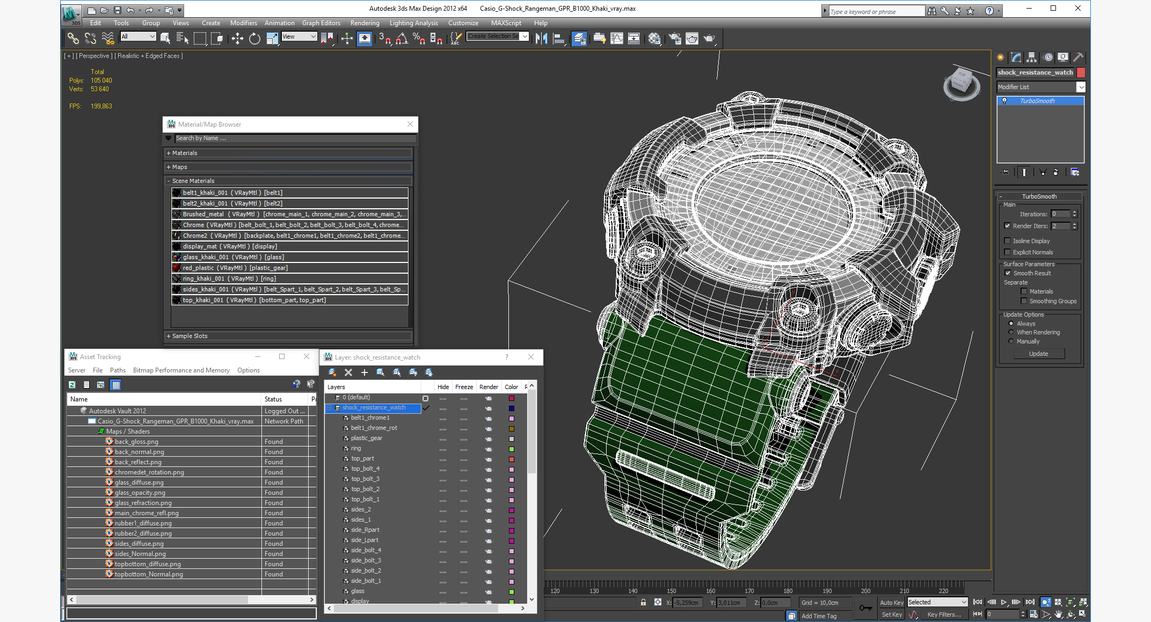Click the Play Animation button
1151x622 pixels.
point(1003,602)
